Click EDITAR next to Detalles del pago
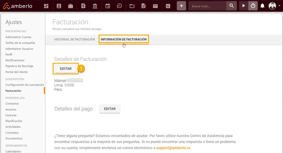 [x=110, y=109]
